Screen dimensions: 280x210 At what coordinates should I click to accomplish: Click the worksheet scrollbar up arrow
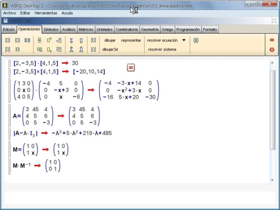pos(272,63)
